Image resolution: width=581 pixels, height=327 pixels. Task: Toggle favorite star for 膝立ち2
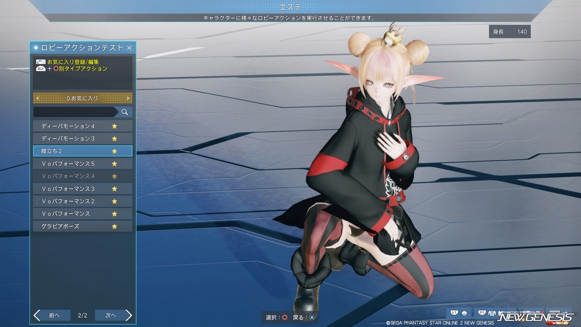(x=115, y=151)
